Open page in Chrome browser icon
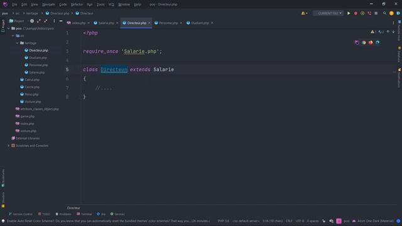 [364, 43]
